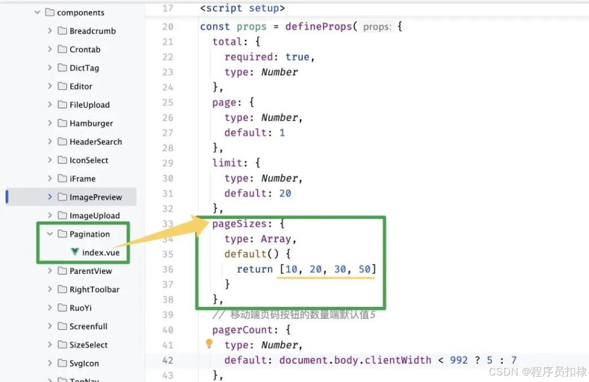Screen dimensions: 589x382
Task: Click the value 992 in code
Action: [459, 360]
